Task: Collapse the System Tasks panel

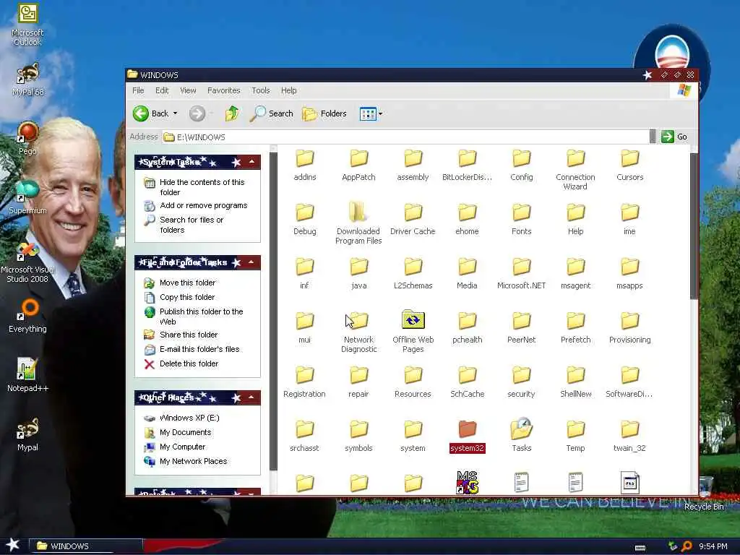Action: pyautogui.click(x=252, y=162)
